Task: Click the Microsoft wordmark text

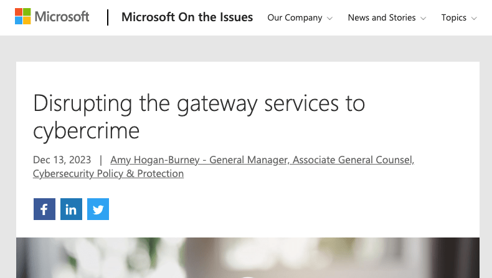Action: (62, 17)
